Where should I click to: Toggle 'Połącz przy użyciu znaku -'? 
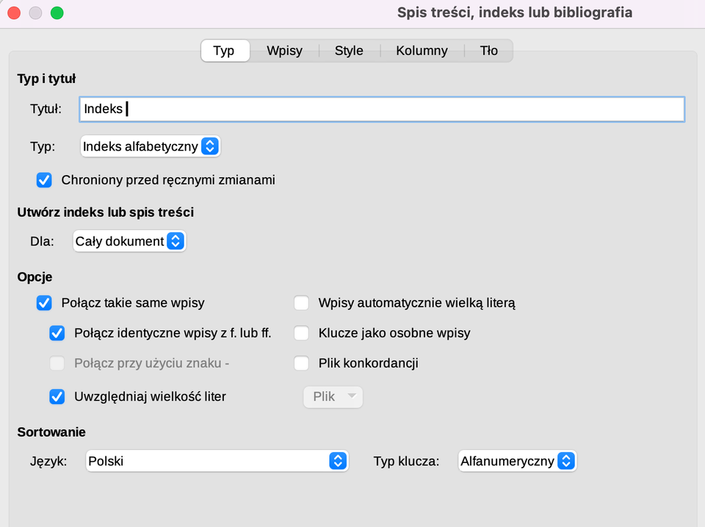(x=57, y=363)
